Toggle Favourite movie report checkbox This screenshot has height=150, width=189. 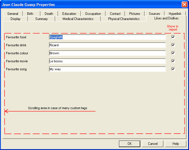[173, 61]
